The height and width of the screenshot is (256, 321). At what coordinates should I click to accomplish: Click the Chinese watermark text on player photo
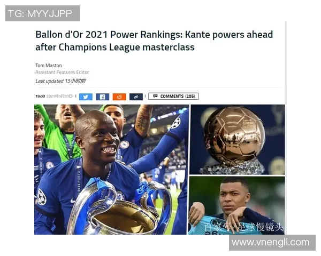(x=244, y=227)
